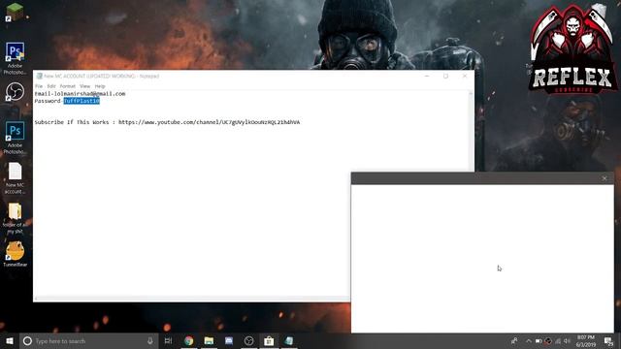Open the Notepad Help menu
This screenshot has width=621, height=349.
100,86
